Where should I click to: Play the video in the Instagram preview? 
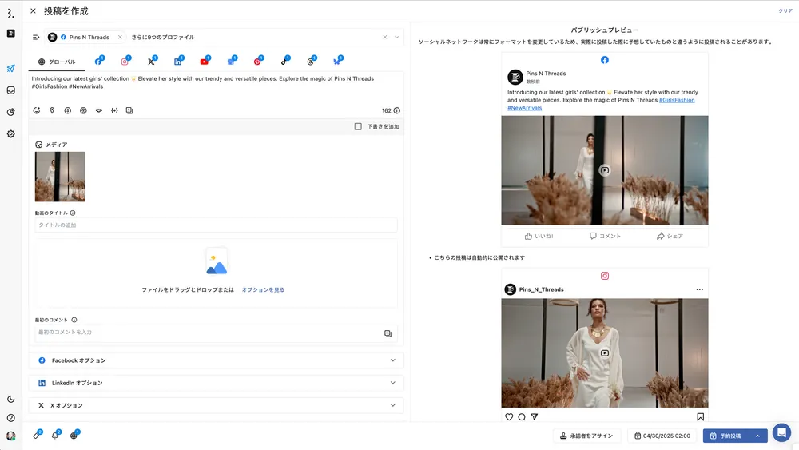(604, 352)
